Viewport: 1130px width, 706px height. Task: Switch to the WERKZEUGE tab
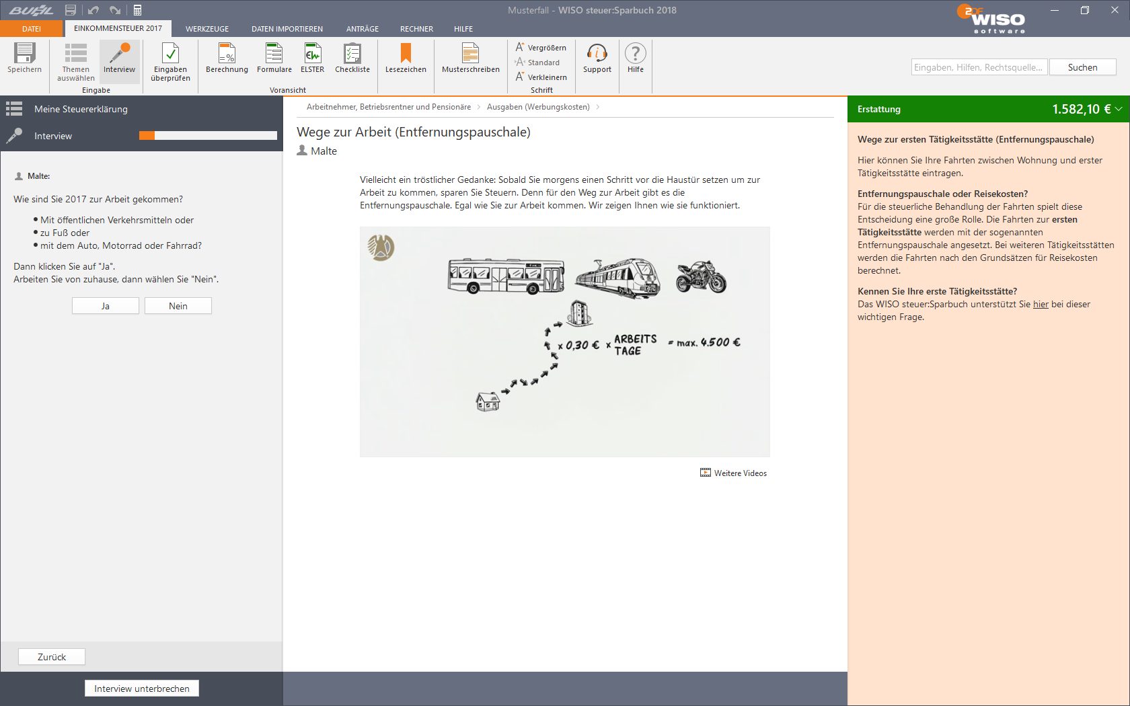[207, 29]
